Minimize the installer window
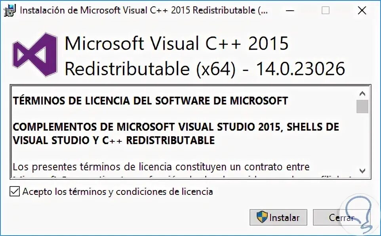Image resolution: width=381 pixels, height=236 pixels. pos(290,10)
